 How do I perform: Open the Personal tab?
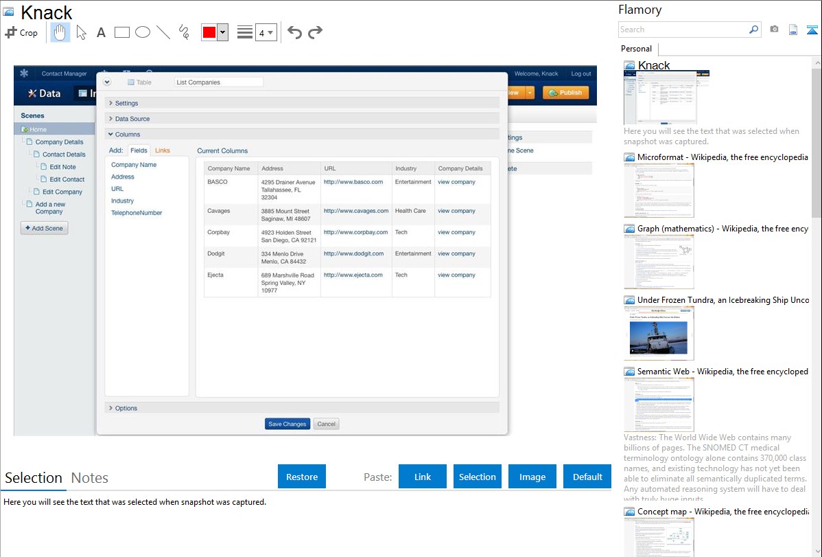click(637, 49)
